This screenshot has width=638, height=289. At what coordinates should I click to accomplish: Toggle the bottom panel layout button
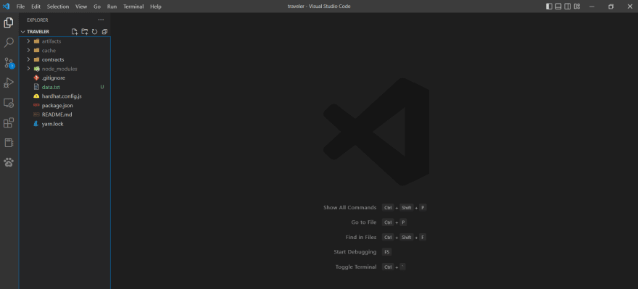click(558, 6)
